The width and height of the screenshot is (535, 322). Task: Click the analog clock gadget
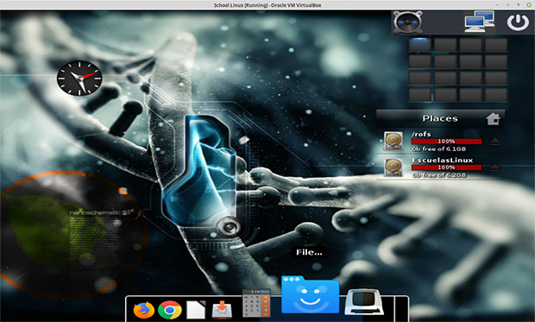coord(79,78)
